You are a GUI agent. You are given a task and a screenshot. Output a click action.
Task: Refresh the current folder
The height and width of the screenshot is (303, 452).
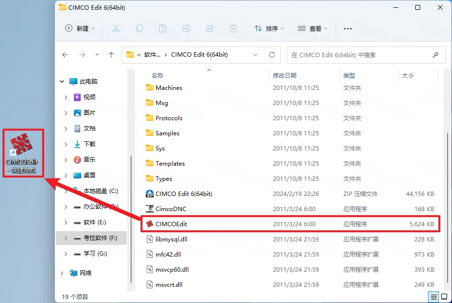(x=272, y=55)
